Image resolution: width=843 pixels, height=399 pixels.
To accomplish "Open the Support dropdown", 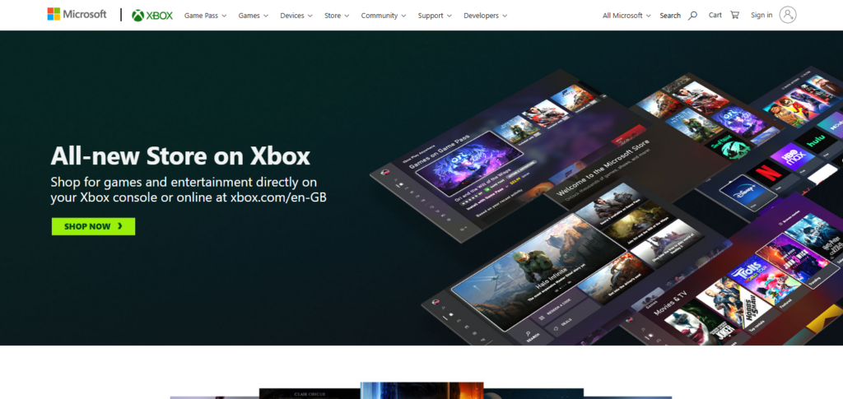I will pyautogui.click(x=435, y=16).
